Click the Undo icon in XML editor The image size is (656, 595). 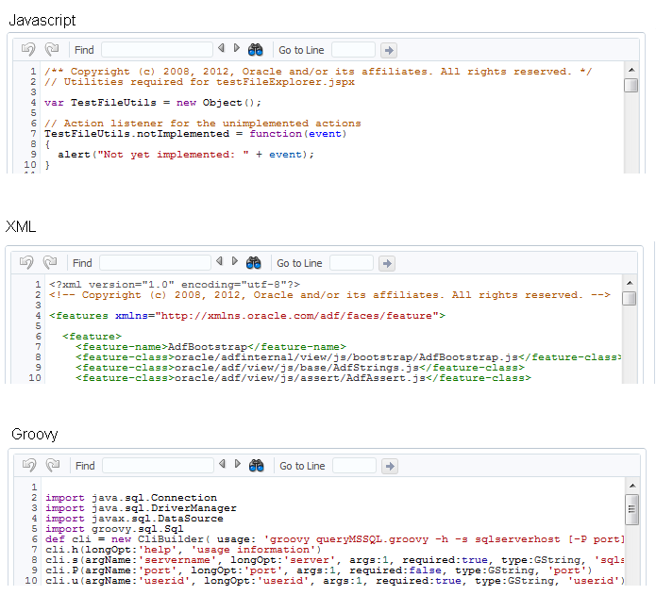(x=26, y=262)
